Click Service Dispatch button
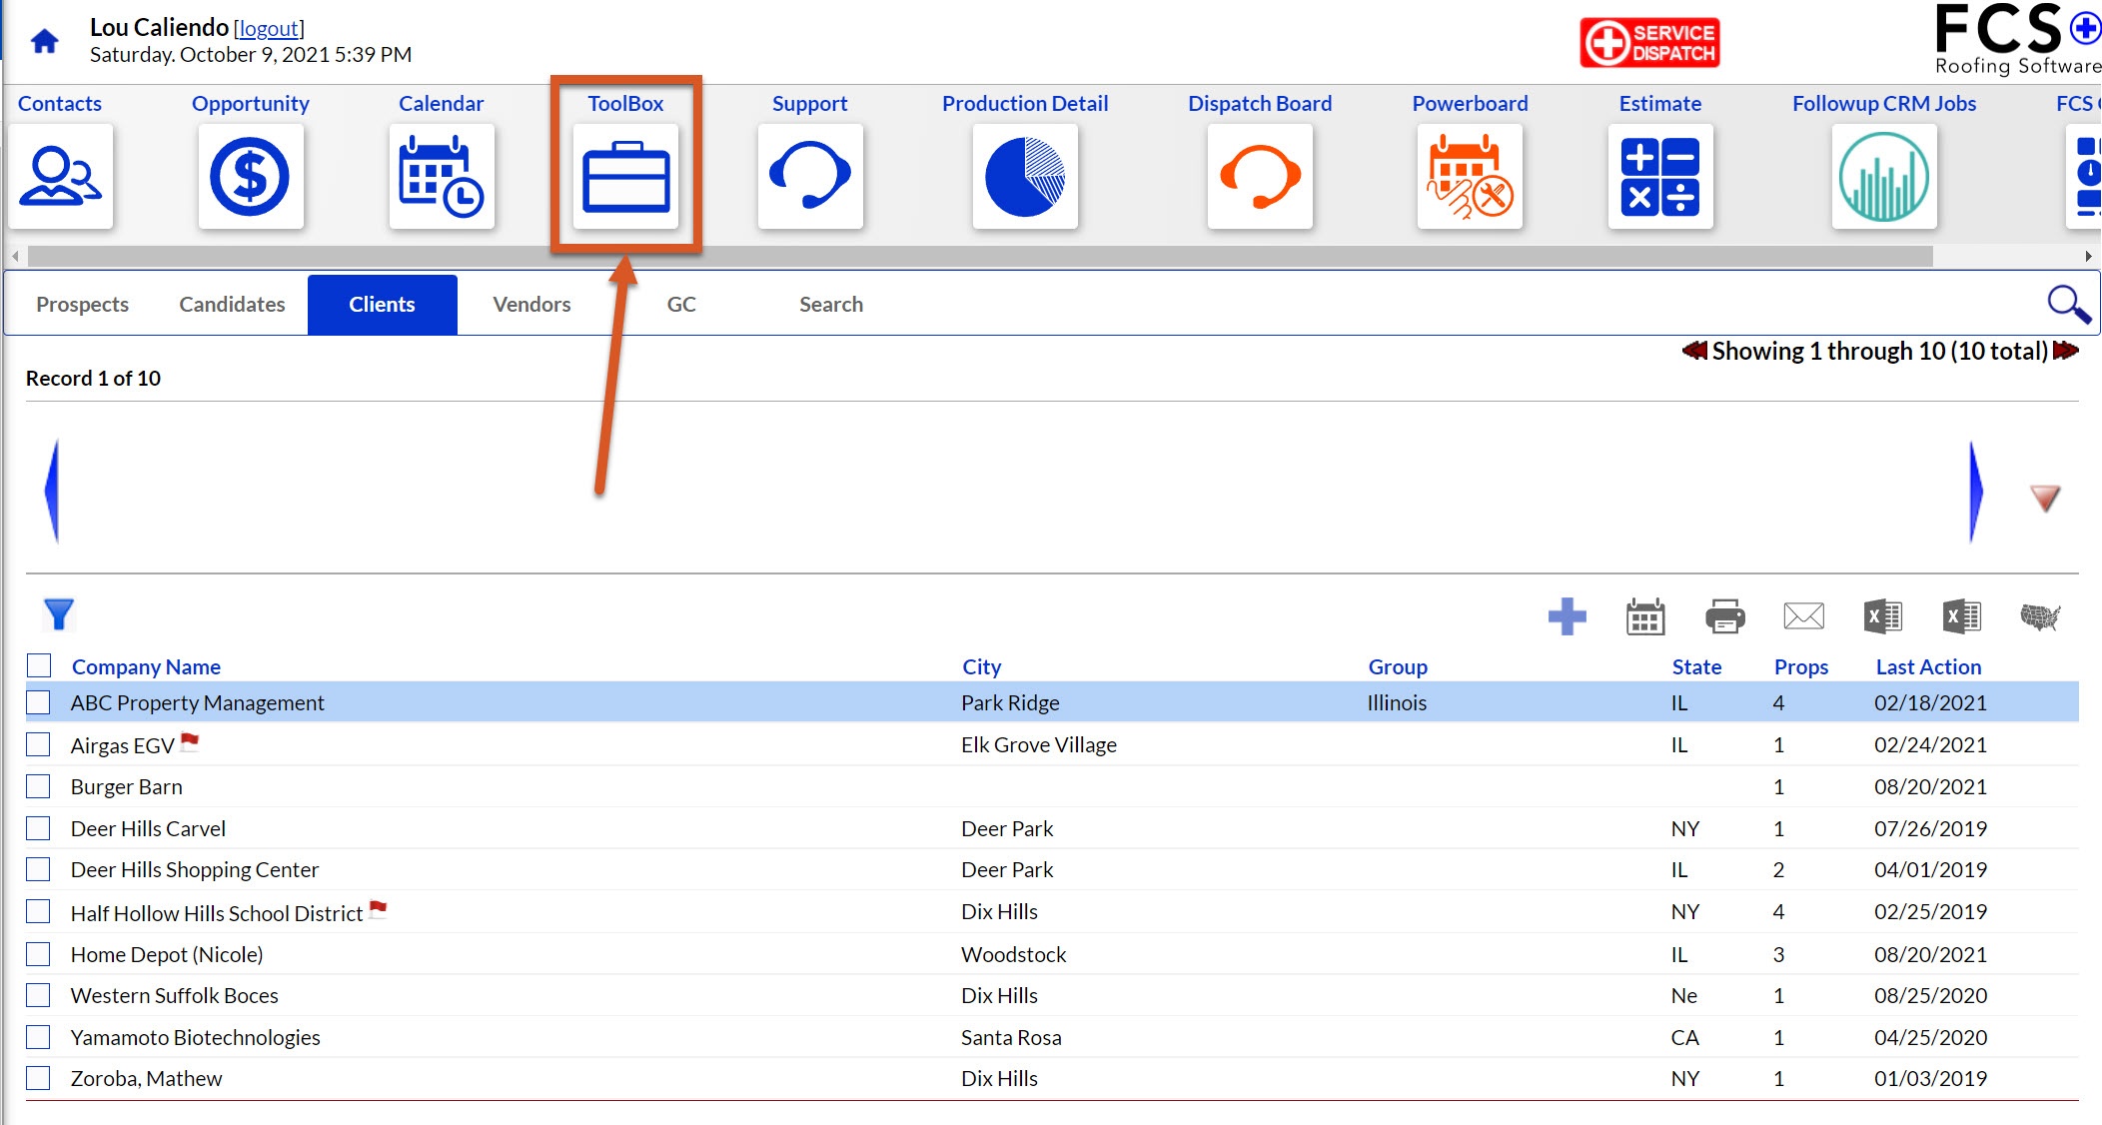 point(1648,42)
